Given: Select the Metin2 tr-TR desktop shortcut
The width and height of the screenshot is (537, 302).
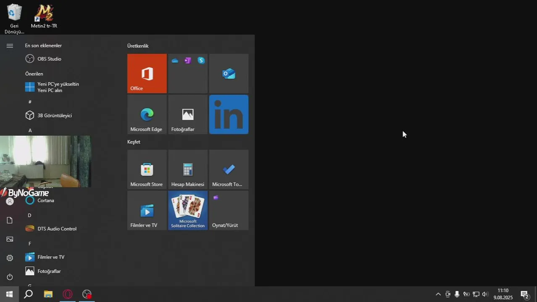Looking at the screenshot, I should coord(44,17).
